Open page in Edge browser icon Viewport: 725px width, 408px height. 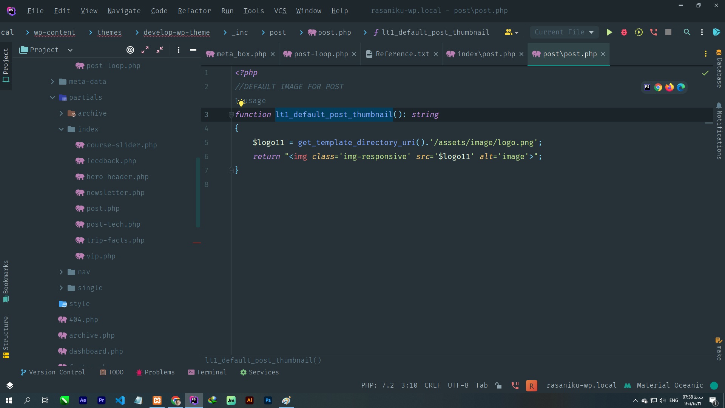(x=681, y=88)
